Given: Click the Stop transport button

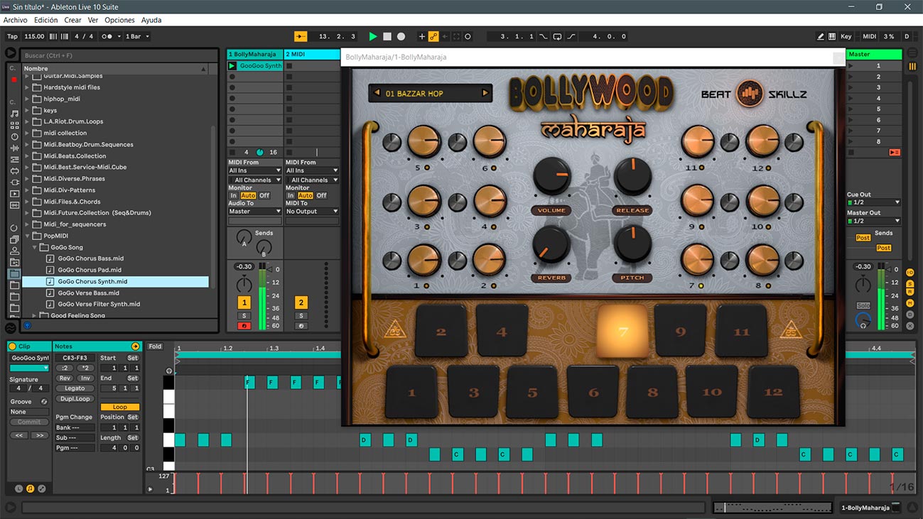Looking at the screenshot, I should click(387, 36).
